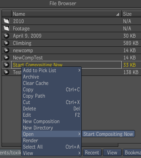Click the newcomp composition icon
This screenshot has width=141, height=158.
[7, 50]
